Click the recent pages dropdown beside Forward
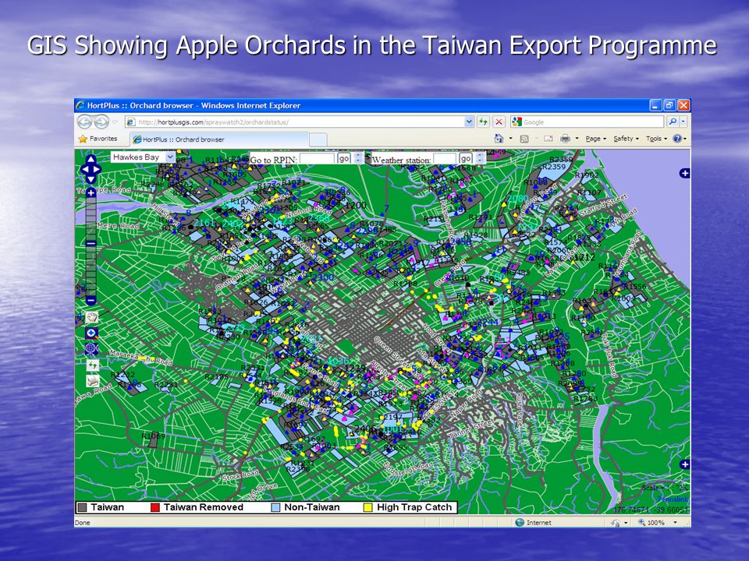 coord(115,122)
